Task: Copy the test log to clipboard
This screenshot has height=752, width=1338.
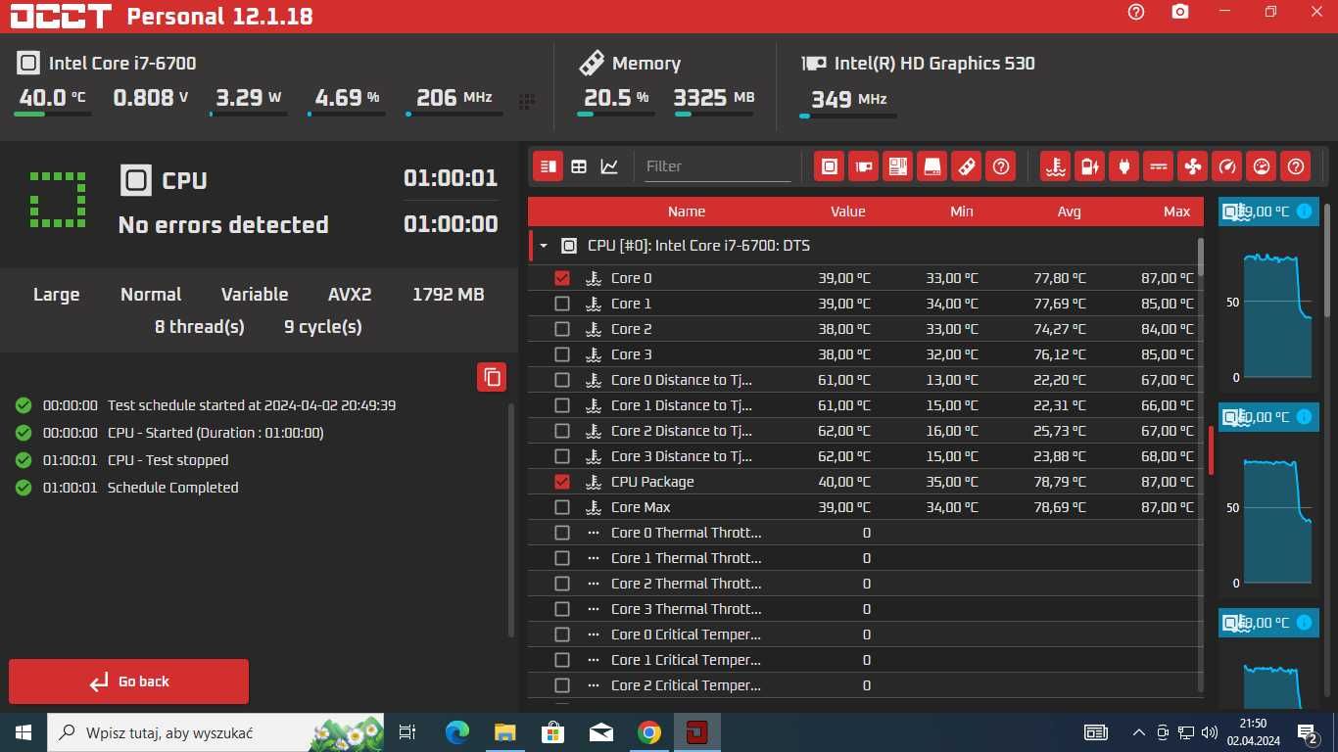Action: [492, 377]
